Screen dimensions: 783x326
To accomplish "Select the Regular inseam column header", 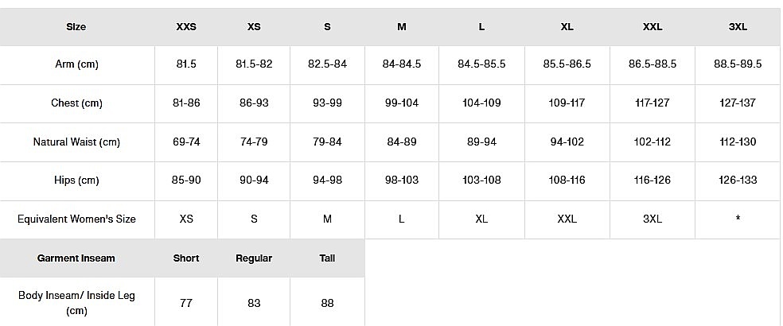I will [x=254, y=258].
